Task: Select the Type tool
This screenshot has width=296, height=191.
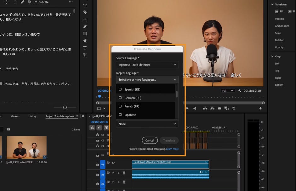Action: [x=85, y=48]
